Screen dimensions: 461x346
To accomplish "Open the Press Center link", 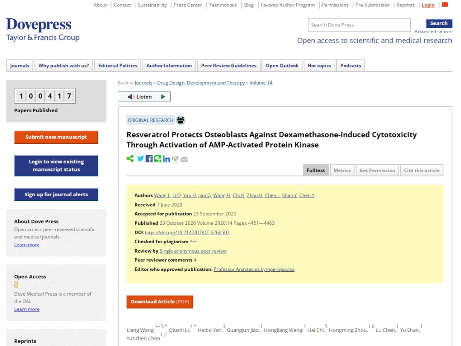I will point(188,5).
